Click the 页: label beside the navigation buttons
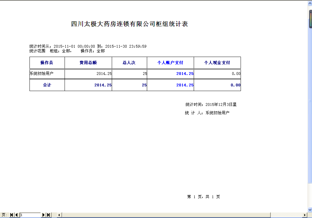 coord(4,215)
